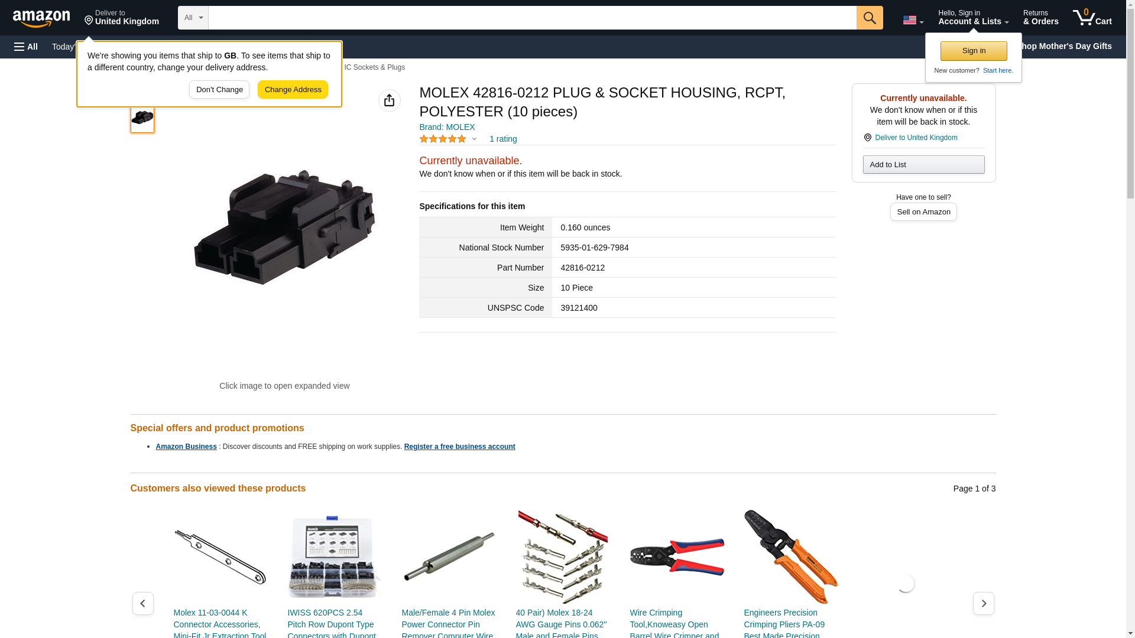The image size is (1135, 638).
Task: Open Returns & Orders
Action: pyautogui.click(x=1040, y=18)
